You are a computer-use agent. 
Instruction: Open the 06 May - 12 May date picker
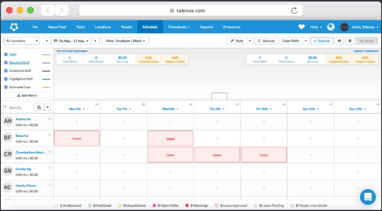point(71,41)
